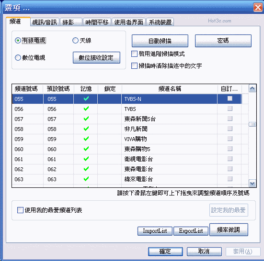Click the channel list scrollbar thumb
This screenshot has height=261, width=264.
pyautogui.click(x=252, y=124)
